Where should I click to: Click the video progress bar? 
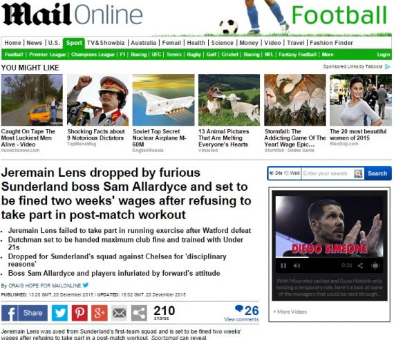coord(329,257)
